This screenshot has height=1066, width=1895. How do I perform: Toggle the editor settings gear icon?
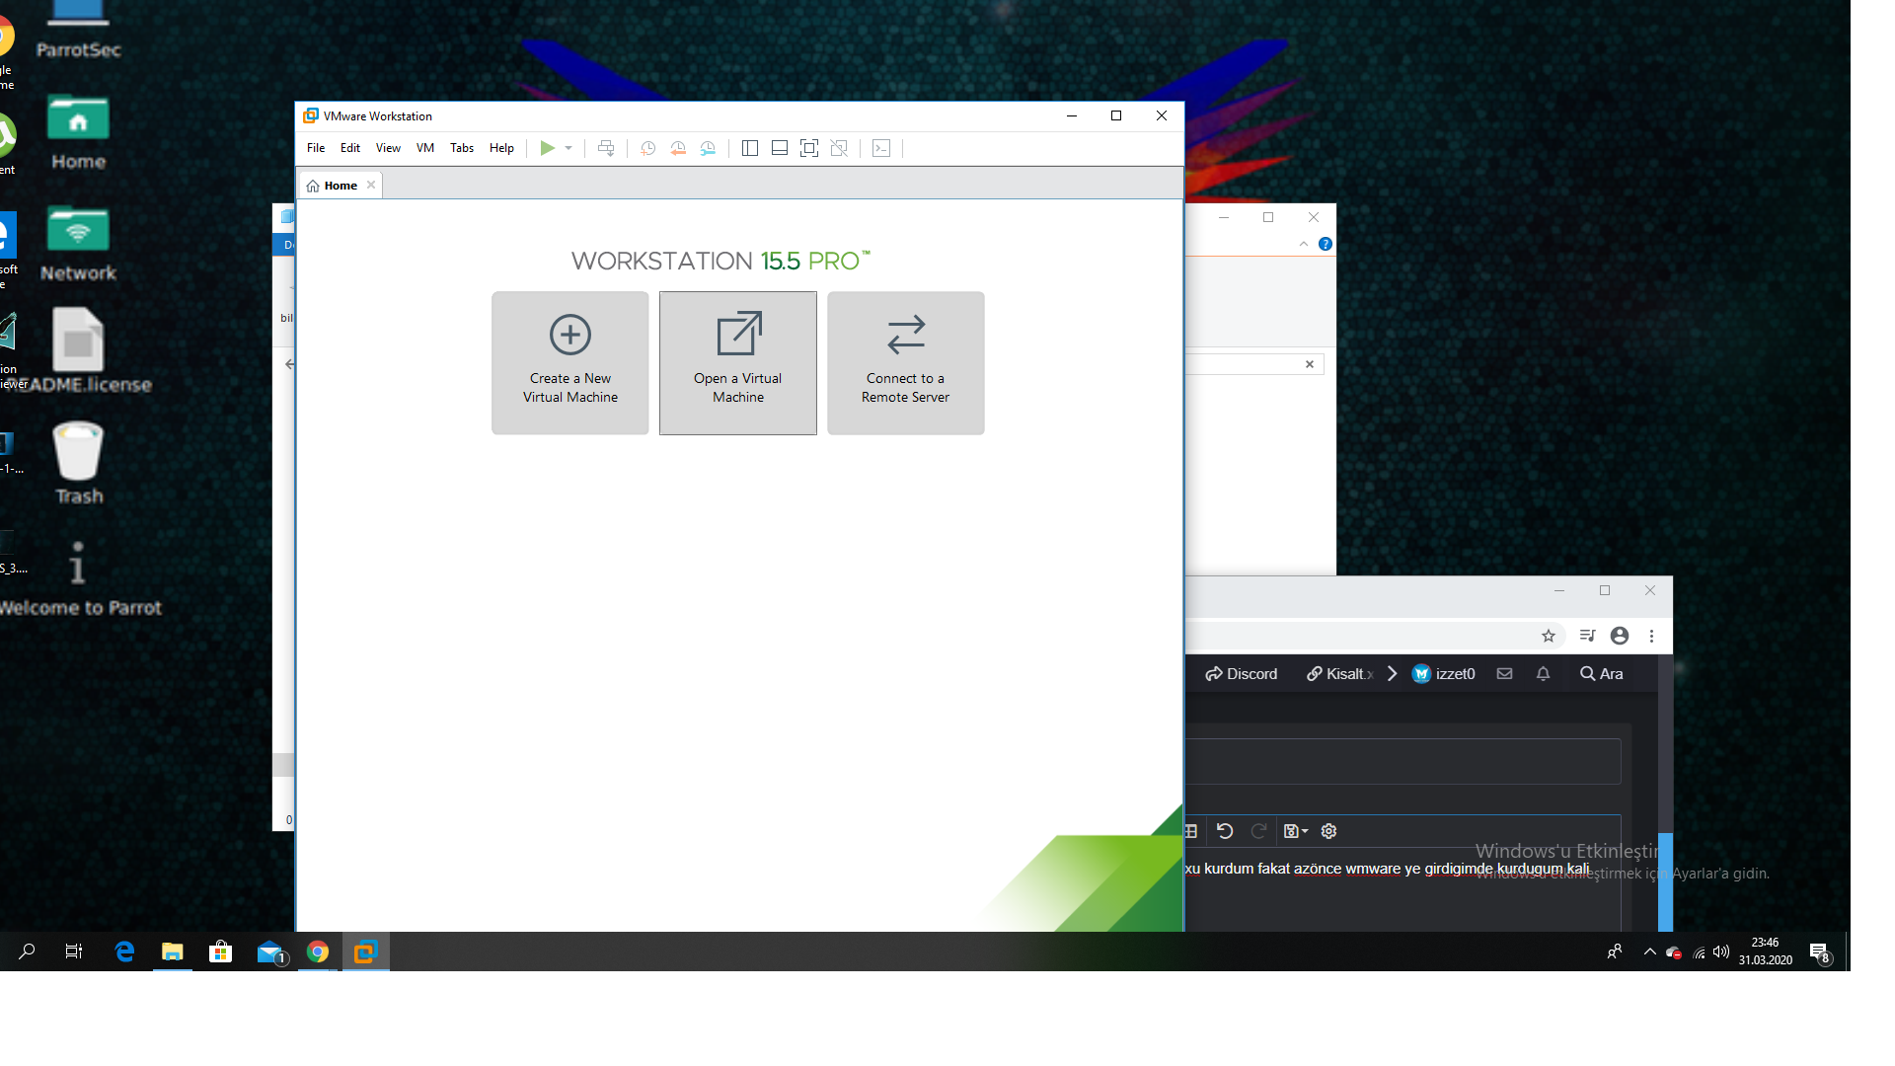pos(1328,831)
